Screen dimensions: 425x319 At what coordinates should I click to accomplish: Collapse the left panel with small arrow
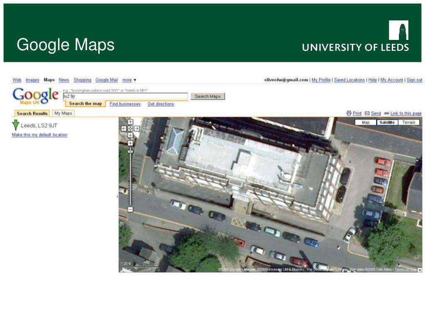click(117, 196)
